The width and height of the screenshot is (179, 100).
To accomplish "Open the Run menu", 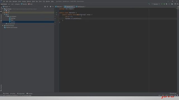I will (37, 1).
